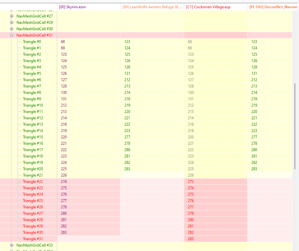Image resolution: width=299 pixels, height=251 pixels.
Task: Select Triangle #19 row
Action: [146, 163]
